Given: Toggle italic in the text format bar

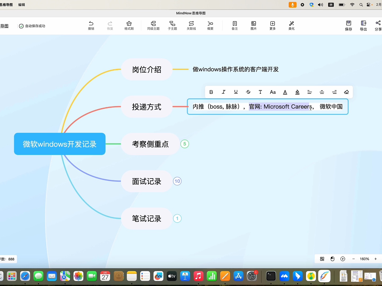Looking at the screenshot, I should pos(224,92).
